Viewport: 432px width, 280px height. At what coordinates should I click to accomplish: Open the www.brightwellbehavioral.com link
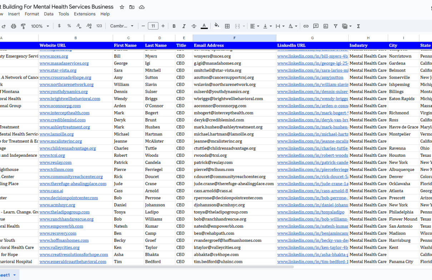point(70,99)
